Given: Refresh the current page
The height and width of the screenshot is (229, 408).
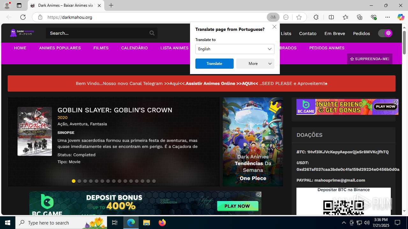Looking at the screenshot, I should [23, 17].
